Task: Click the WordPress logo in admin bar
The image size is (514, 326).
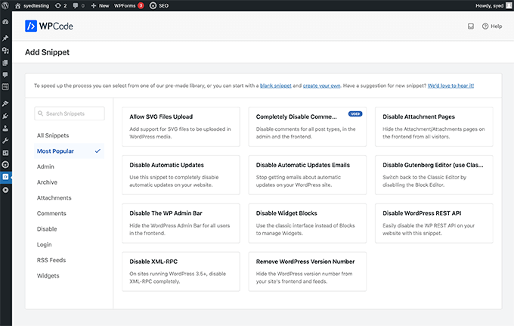Action: 6,5
